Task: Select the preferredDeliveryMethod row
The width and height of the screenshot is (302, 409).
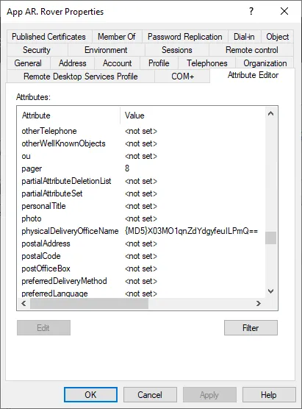Action: coord(141,281)
